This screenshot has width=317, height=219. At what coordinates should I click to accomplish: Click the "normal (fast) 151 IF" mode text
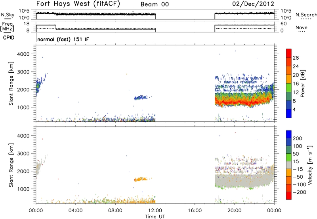coord(63,39)
